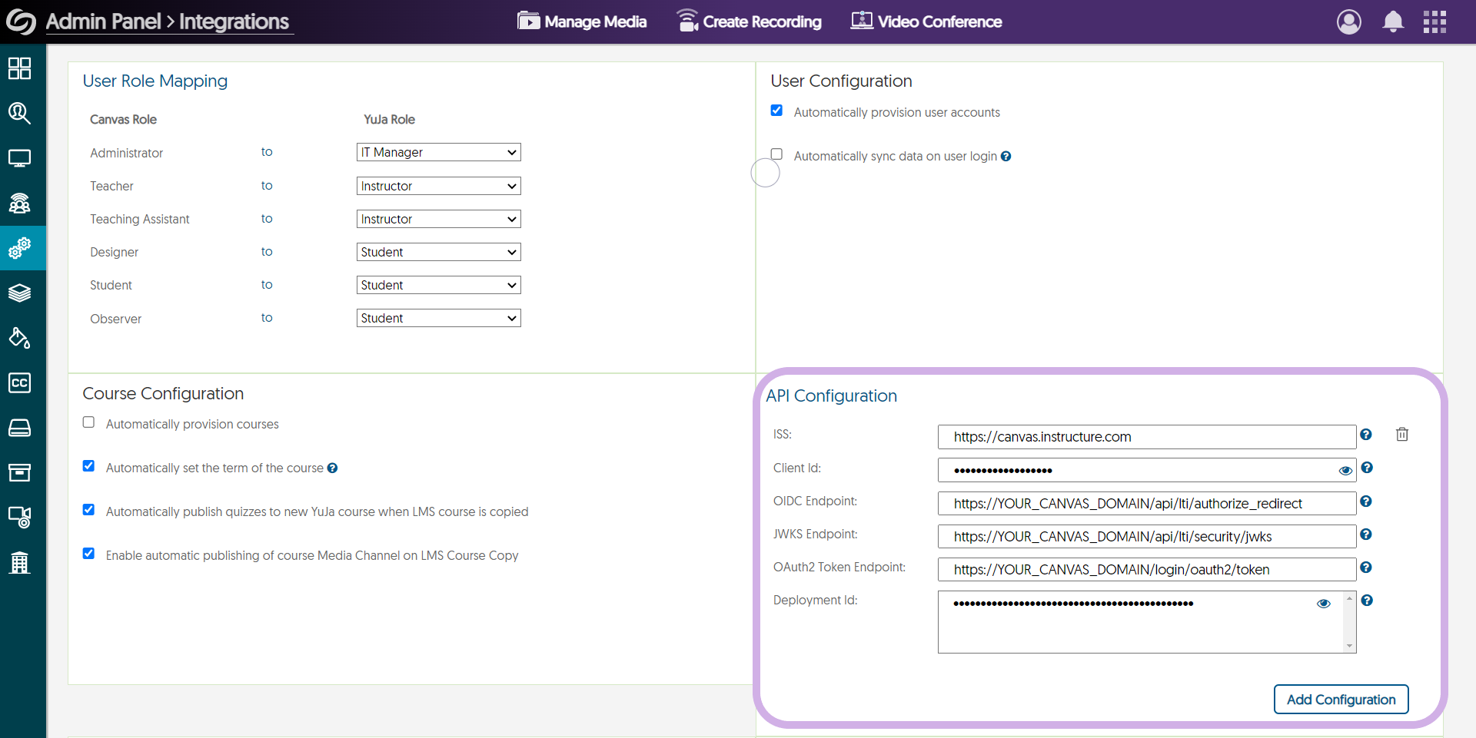Delete API configuration with trash icon
The height and width of the screenshot is (738, 1476).
pos(1402,435)
